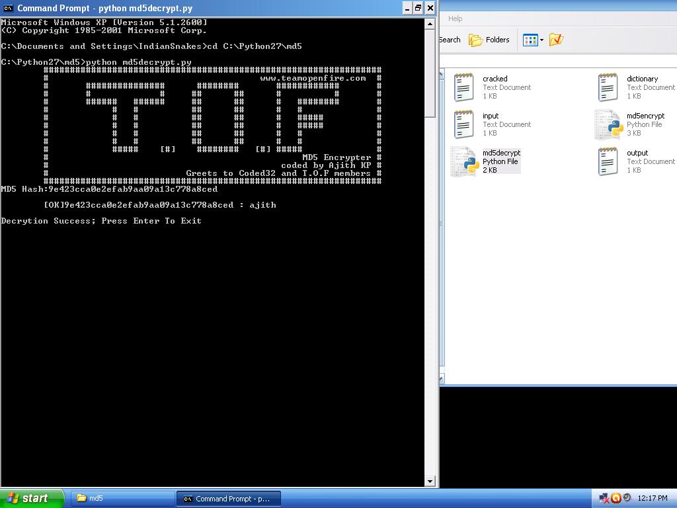Toggle the Folders sidebar pane
The height and width of the screenshot is (508, 677).
(x=483, y=40)
